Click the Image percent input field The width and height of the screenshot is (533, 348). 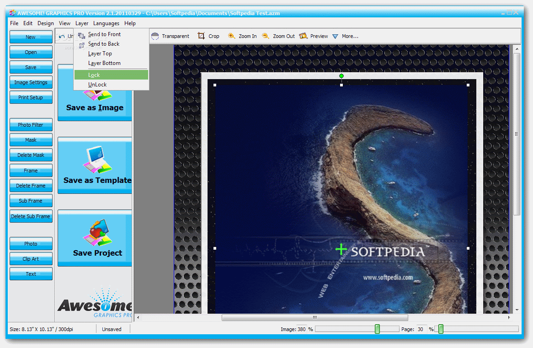pos(302,329)
